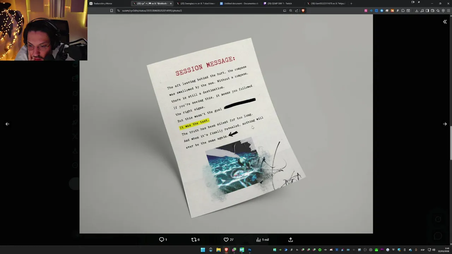Click the pink translate extension icon
Viewport: 452px width, 254px height.
pyautogui.click(x=366, y=11)
